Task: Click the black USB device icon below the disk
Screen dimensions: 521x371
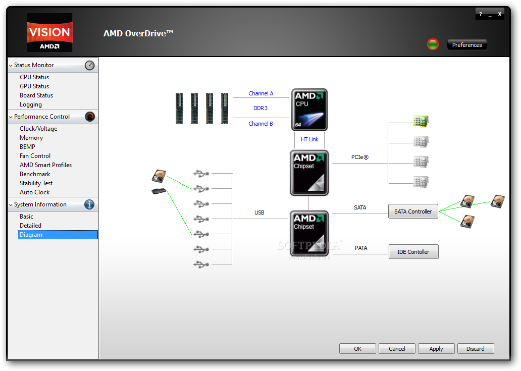Action: (159, 191)
